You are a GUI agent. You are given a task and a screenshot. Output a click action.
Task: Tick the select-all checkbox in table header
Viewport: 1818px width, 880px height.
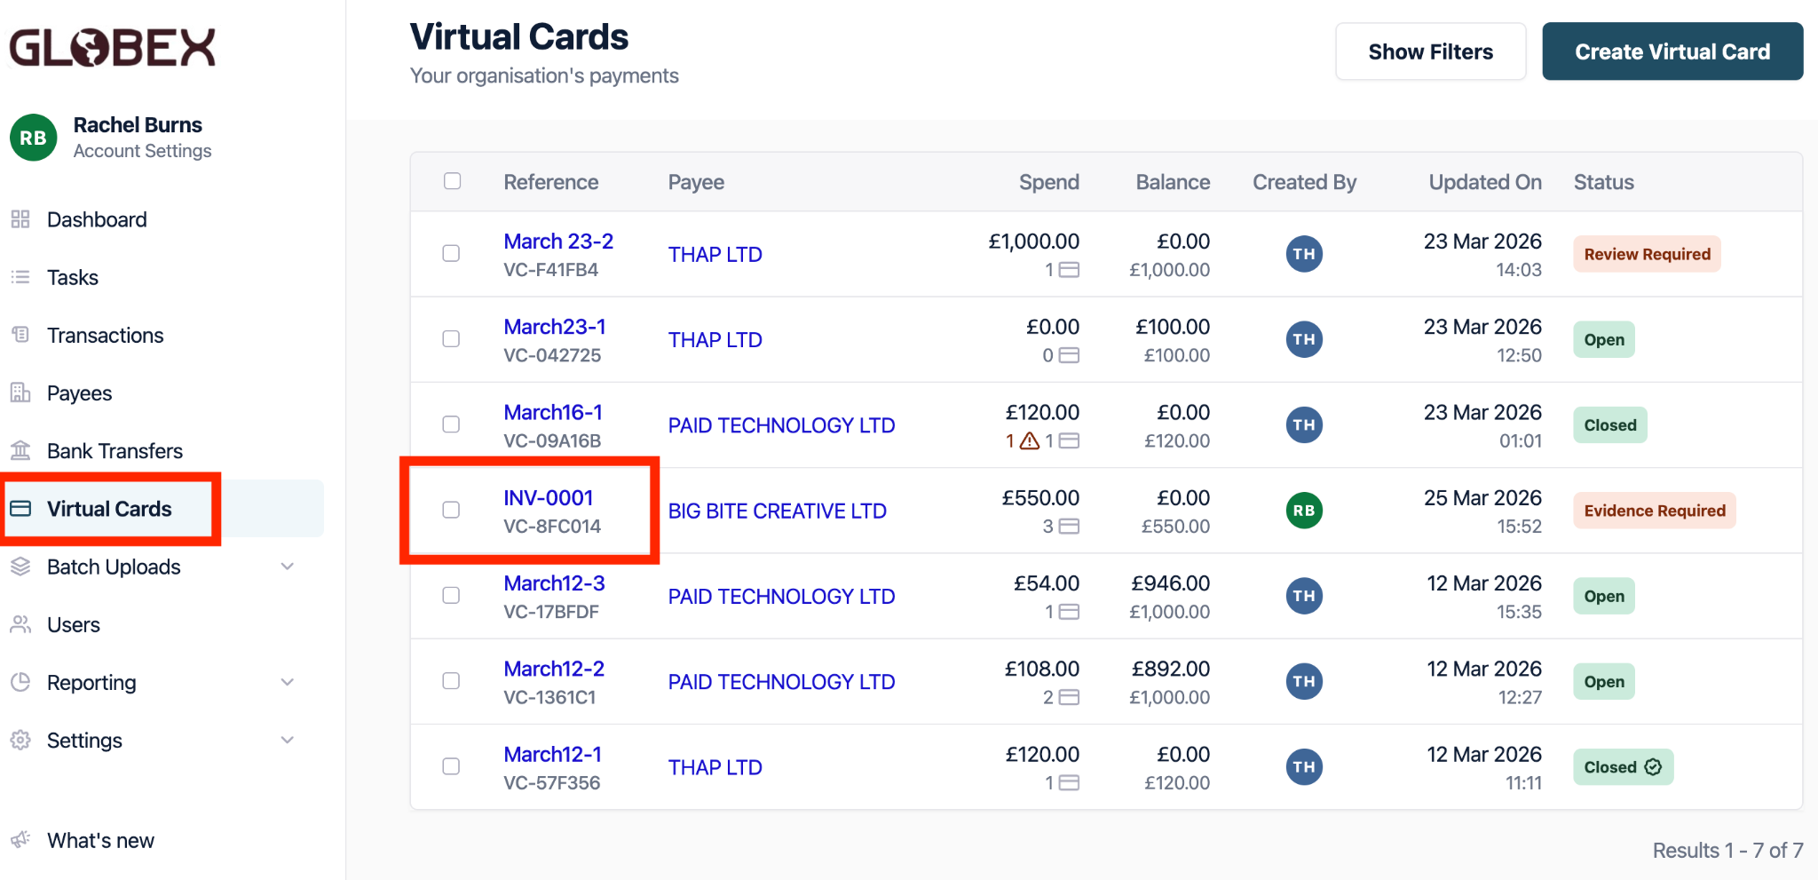pyautogui.click(x=453, y=181)
